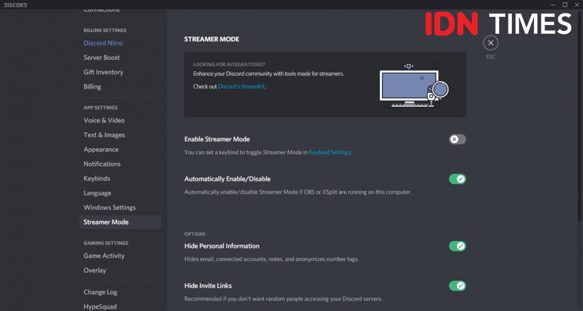Image resolution: width=583 pixels, height=311 pixels.
Task: Click the 'Recommended if you don't want' description
Action: (283, 299)
